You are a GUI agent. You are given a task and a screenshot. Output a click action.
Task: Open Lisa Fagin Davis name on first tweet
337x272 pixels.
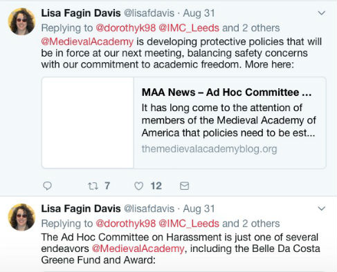(81, 13)
